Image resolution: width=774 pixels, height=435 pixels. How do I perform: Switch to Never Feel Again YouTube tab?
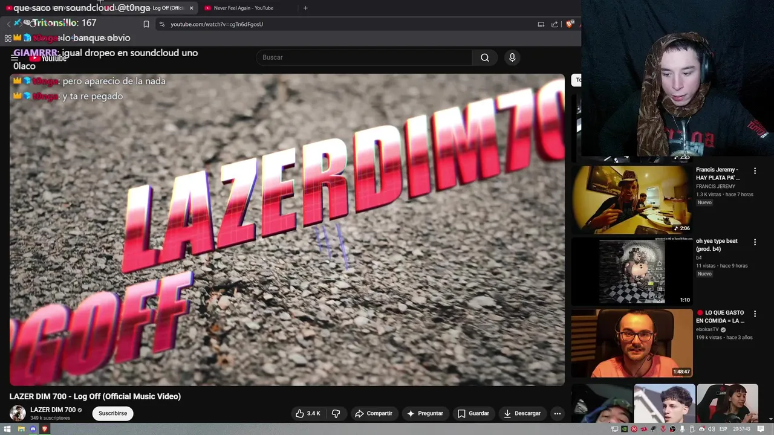tap(244, 8)
